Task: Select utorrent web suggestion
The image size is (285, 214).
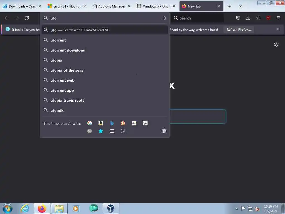Action: point(105,80)
